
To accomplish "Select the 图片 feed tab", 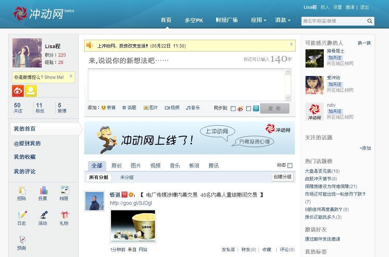I will point(136,166).
